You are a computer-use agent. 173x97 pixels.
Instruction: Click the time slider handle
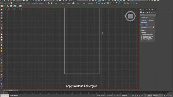(x=11, y=91)
